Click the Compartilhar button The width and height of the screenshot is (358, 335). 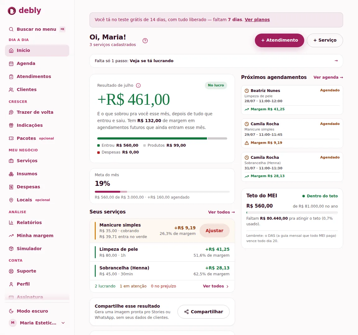[204, 312]
